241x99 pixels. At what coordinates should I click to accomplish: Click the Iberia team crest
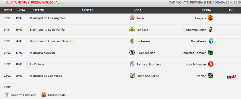(x=132, y=18)
